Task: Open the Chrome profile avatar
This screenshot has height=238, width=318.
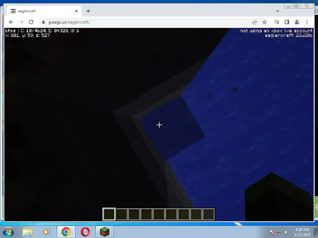Action: (x=297, y=22)
